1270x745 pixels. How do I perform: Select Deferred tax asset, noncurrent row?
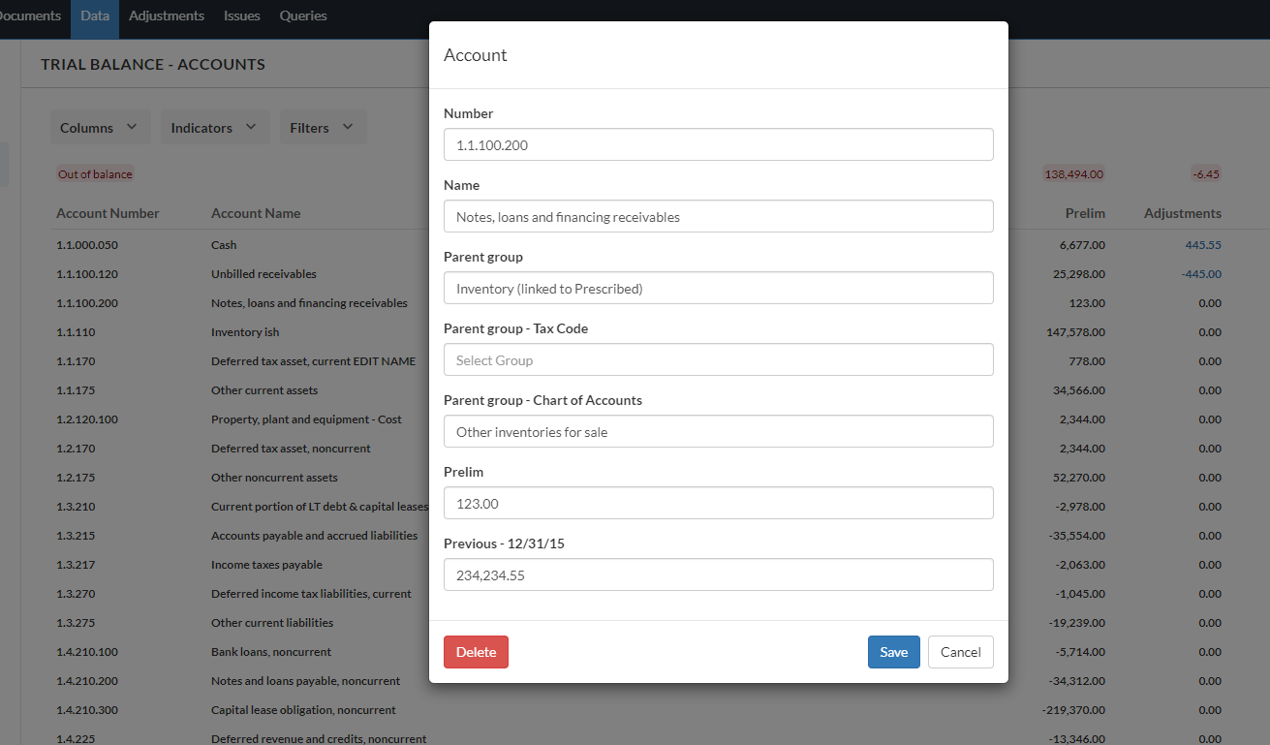point(291,449)
